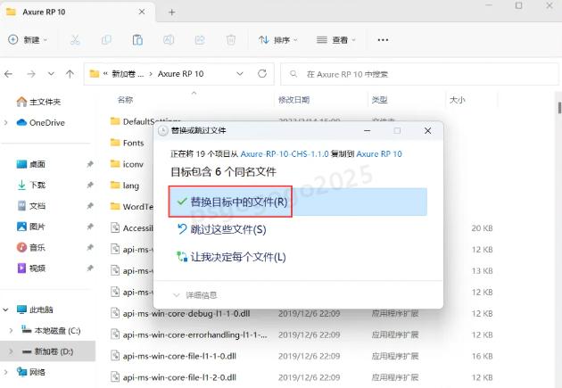Open Pictures (图片) in sidebar
Image resolution: width=562 pixels, height=388 pixels.
(x=31, y=227)
